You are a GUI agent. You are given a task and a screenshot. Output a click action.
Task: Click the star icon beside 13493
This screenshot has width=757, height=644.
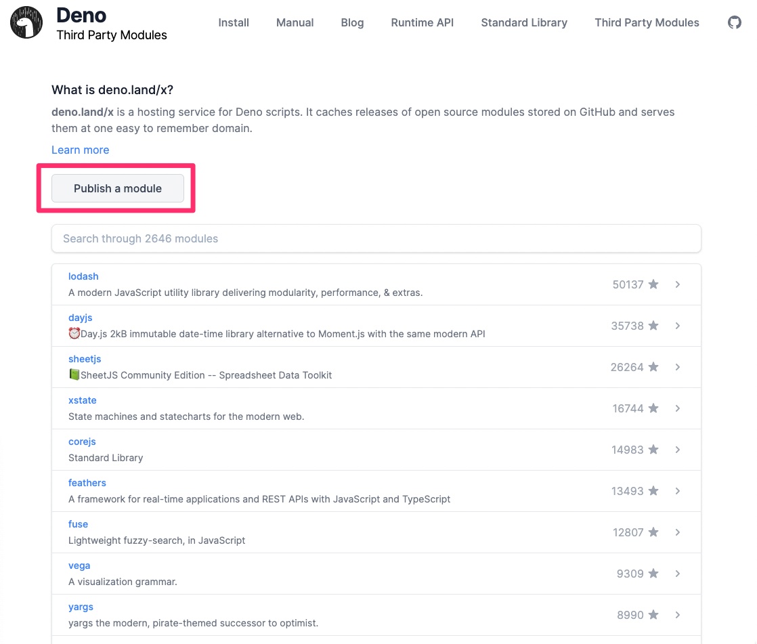[653, 490]
